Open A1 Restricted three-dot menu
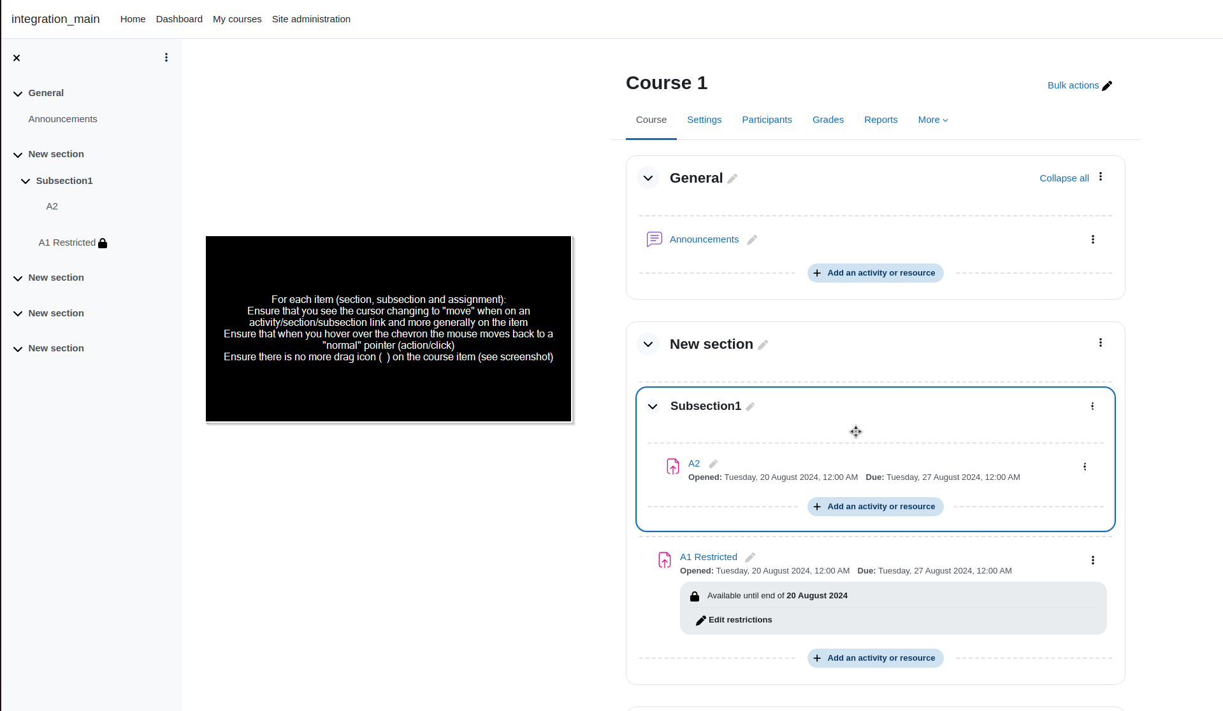Screen dimensions: 1223x711 (1092, 560)
